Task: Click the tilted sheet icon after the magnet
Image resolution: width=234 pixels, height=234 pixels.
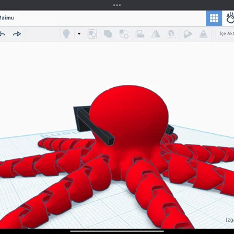Action: (x=188, y=34)
